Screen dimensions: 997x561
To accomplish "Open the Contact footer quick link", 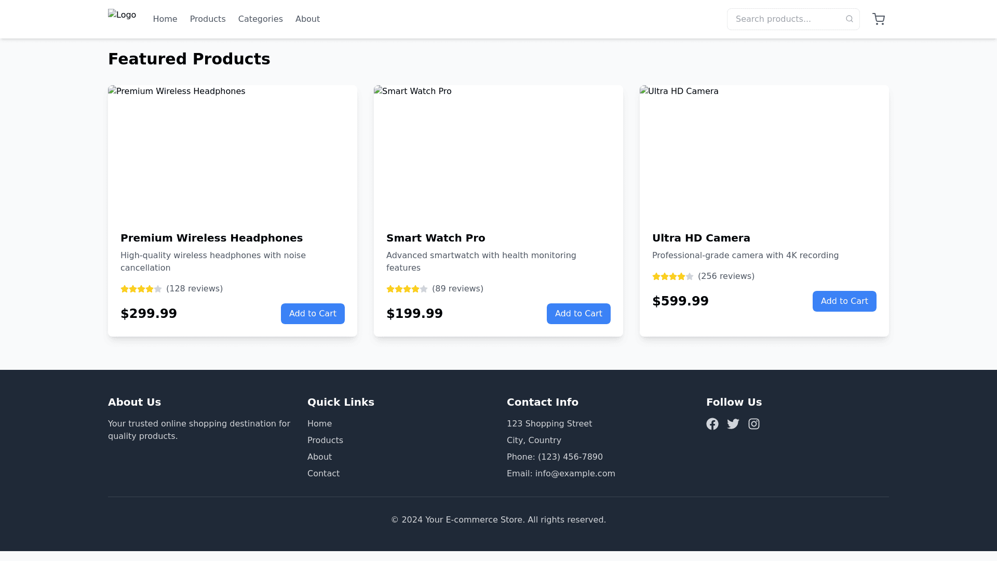I will point(323,474).
